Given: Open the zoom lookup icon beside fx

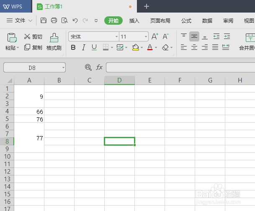Looking at the screenshot, I should coord(88,67).
